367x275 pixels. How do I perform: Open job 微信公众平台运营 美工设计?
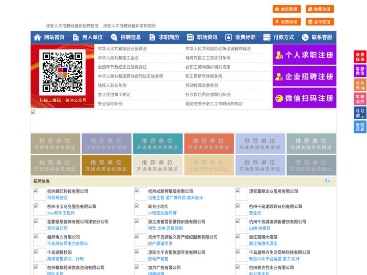point(274,259)
